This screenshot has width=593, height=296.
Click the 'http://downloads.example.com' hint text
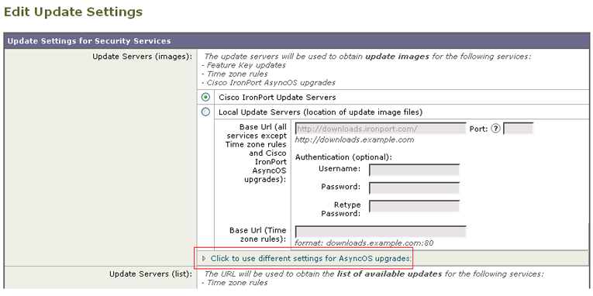point(354,140)
